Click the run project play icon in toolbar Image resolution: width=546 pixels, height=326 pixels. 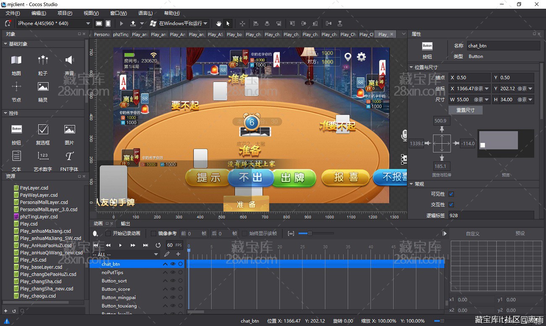point(122,24)
